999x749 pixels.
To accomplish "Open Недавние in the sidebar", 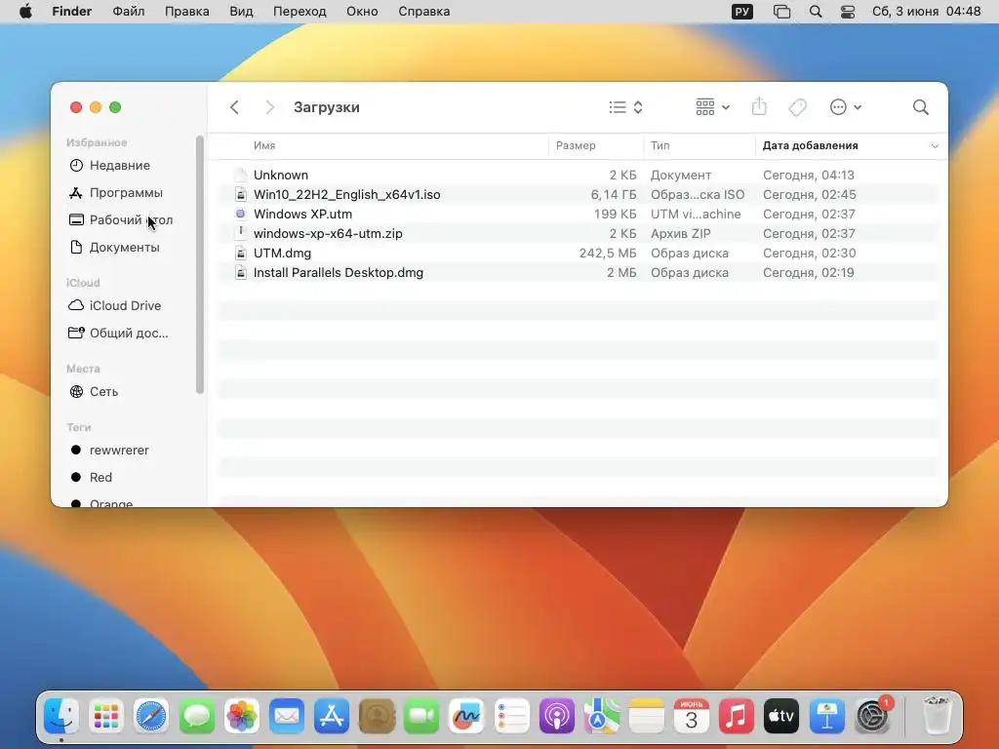I will pos(118,166).
